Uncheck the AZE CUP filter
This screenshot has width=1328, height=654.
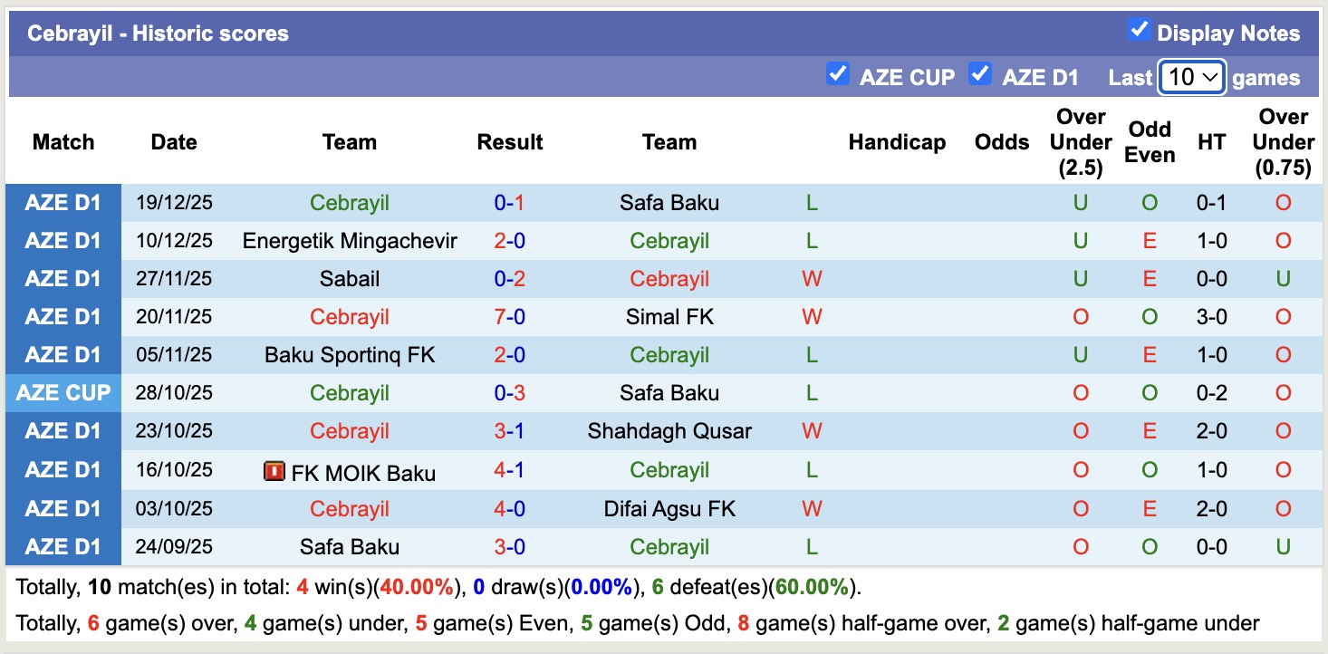click(838, 76)
